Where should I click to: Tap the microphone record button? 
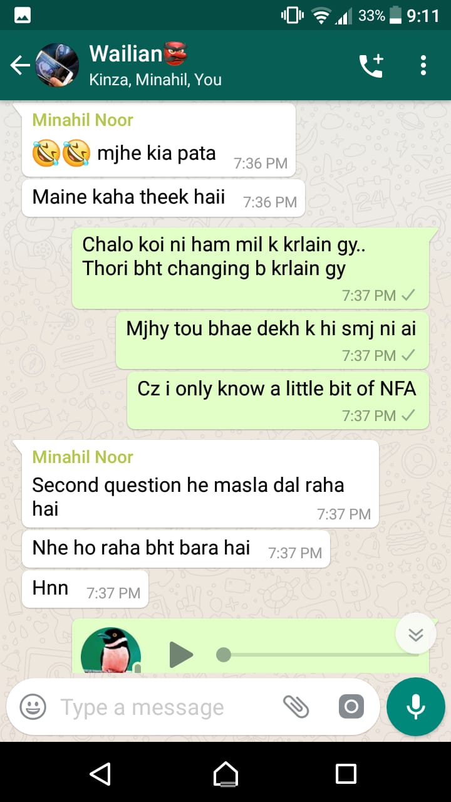416,707
